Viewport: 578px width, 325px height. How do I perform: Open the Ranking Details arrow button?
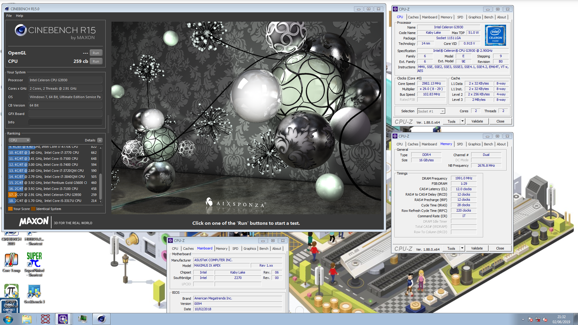click(100, 140)
